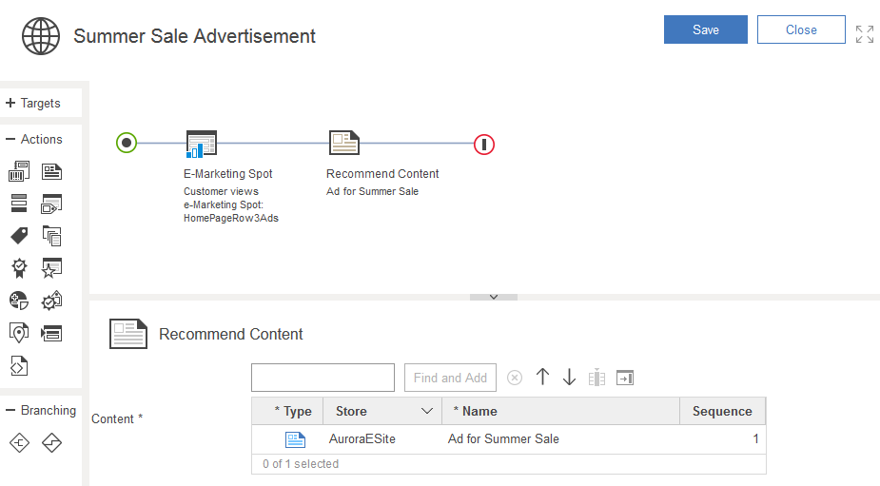Select the gear checkmark with tag icon
This screenshot has height=486, width=880.
(51, 301)
